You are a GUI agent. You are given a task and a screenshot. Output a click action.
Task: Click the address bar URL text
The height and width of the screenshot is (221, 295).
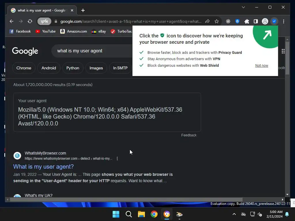pos(131,21)
